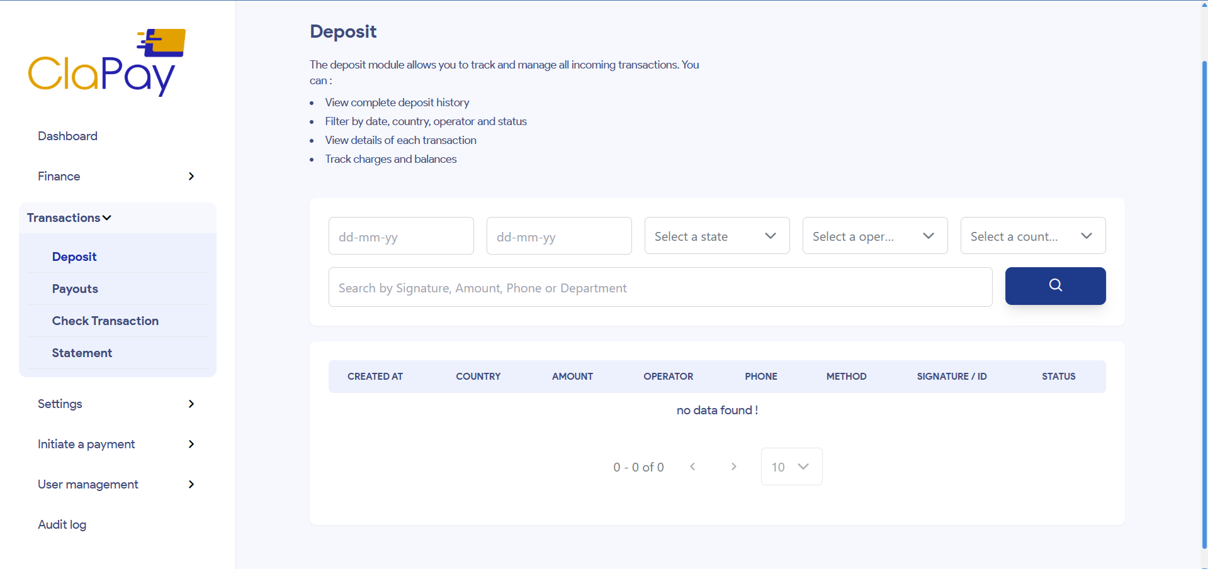The width and height of the screenshot is (1208, 574).
Task: Open the Dashboard
Action: (67, 136)
